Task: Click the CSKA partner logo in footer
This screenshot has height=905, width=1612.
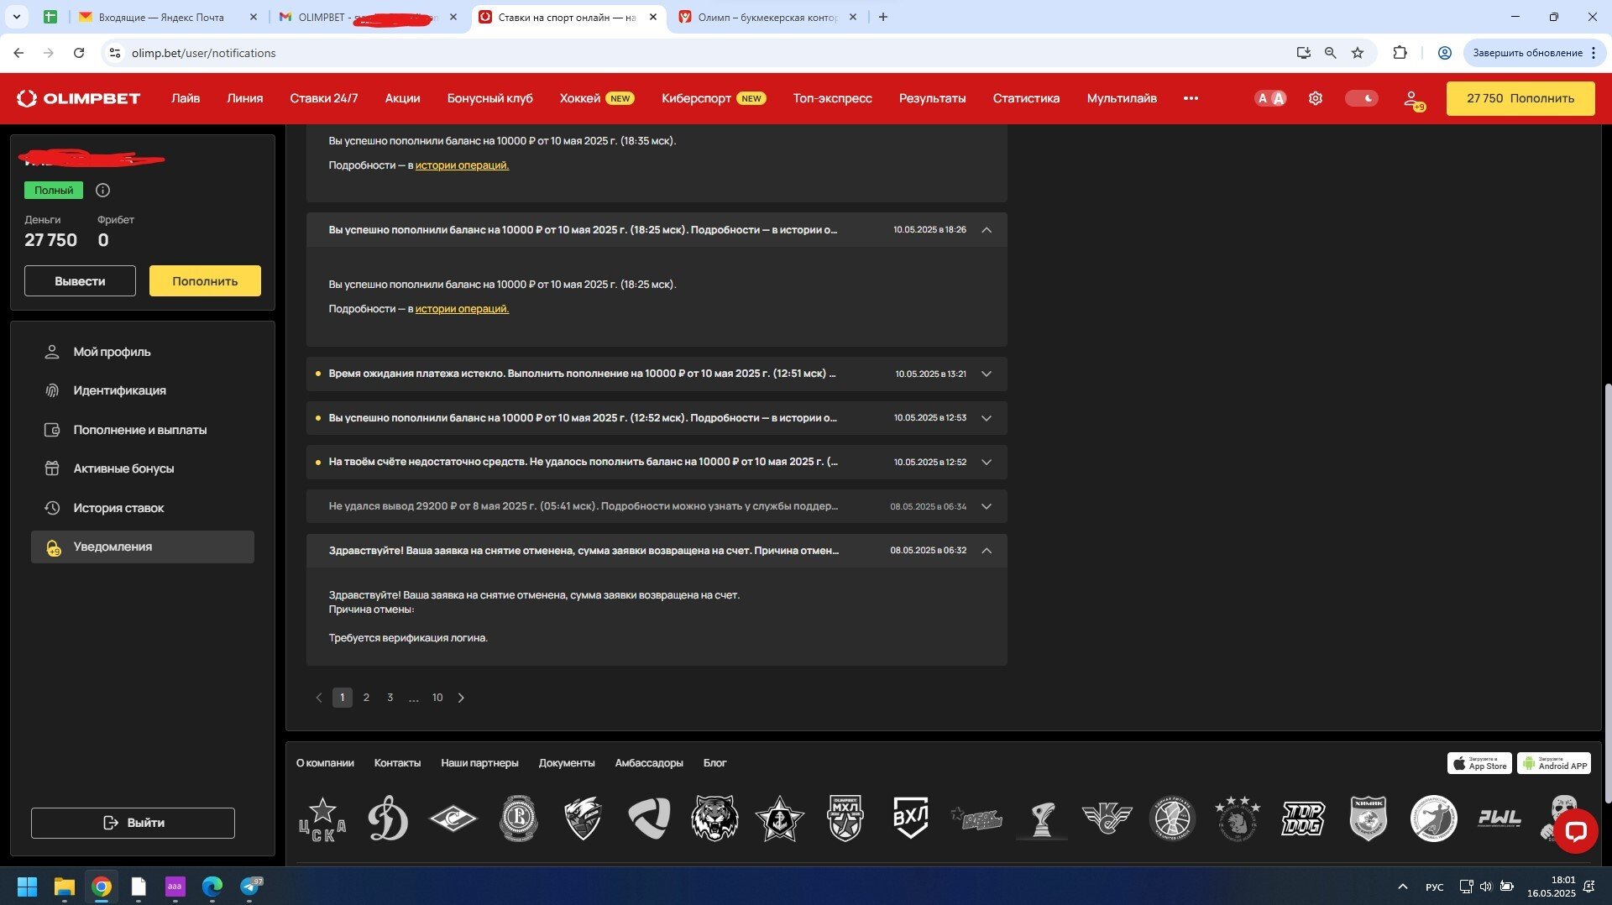Action: coord(322,819)
